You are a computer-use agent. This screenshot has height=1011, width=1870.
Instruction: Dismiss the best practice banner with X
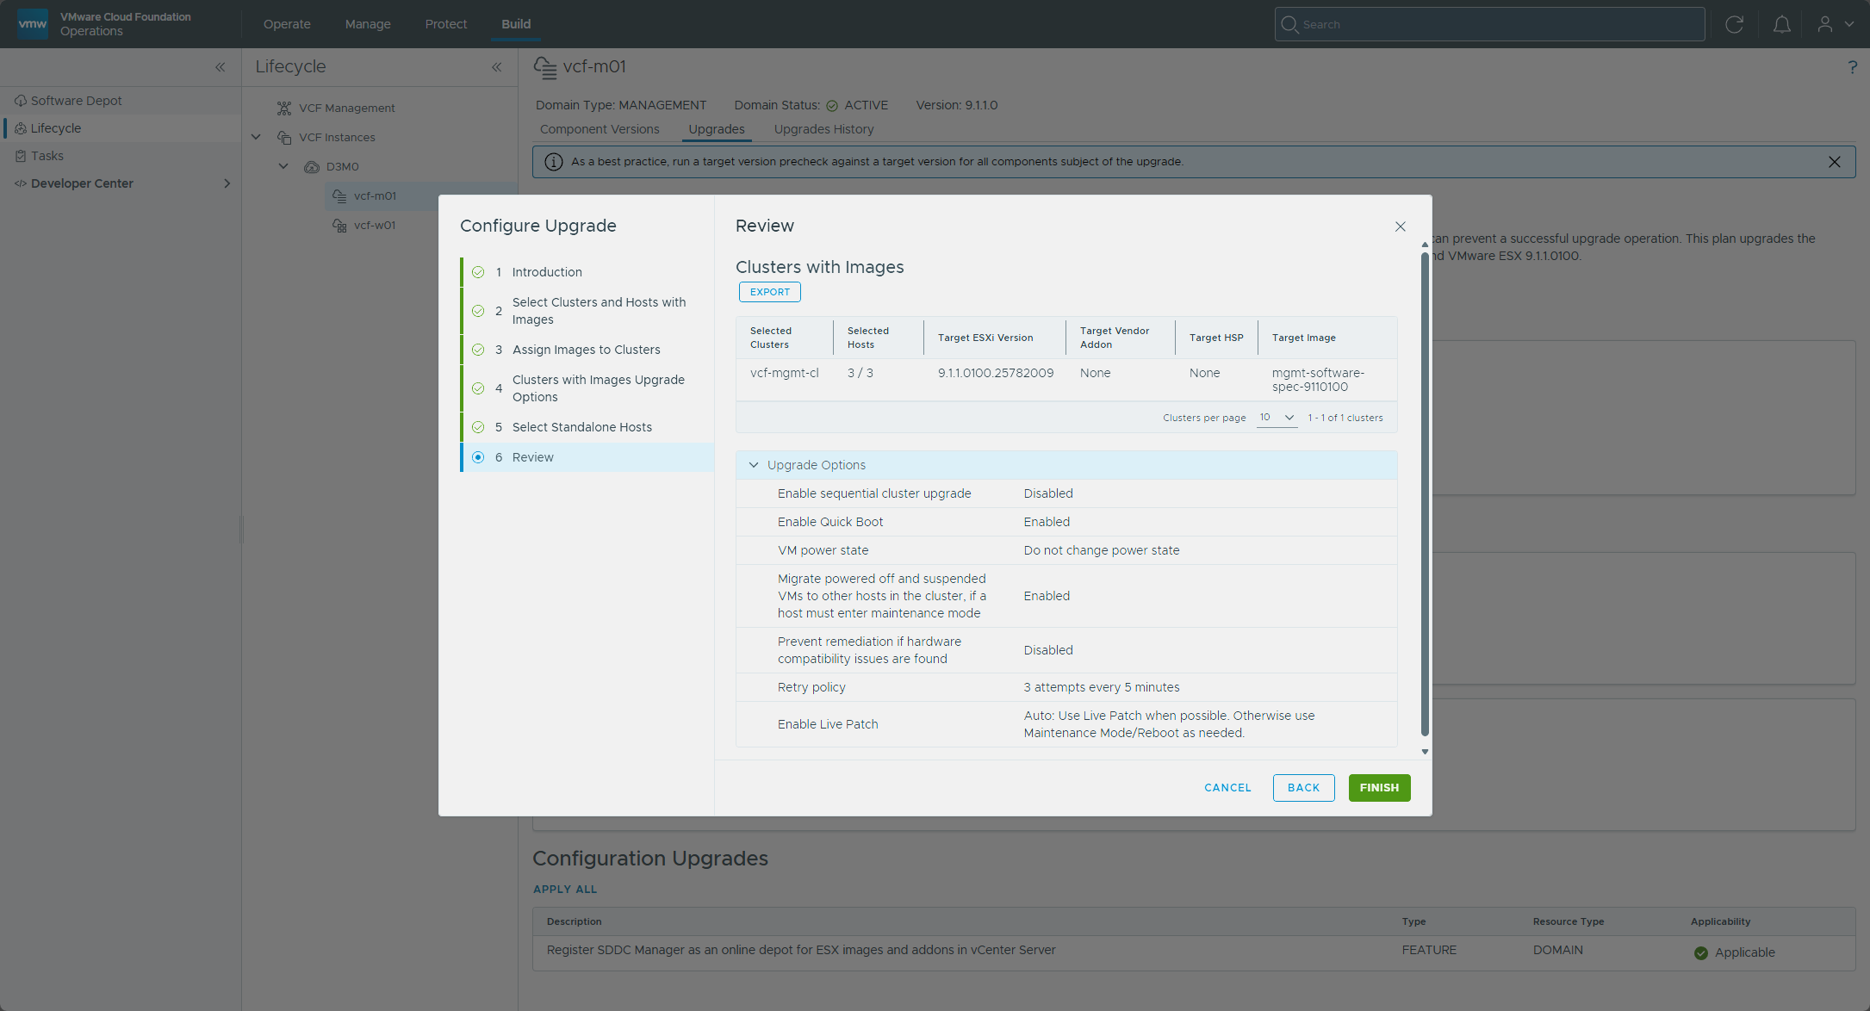click(1835, 162)
